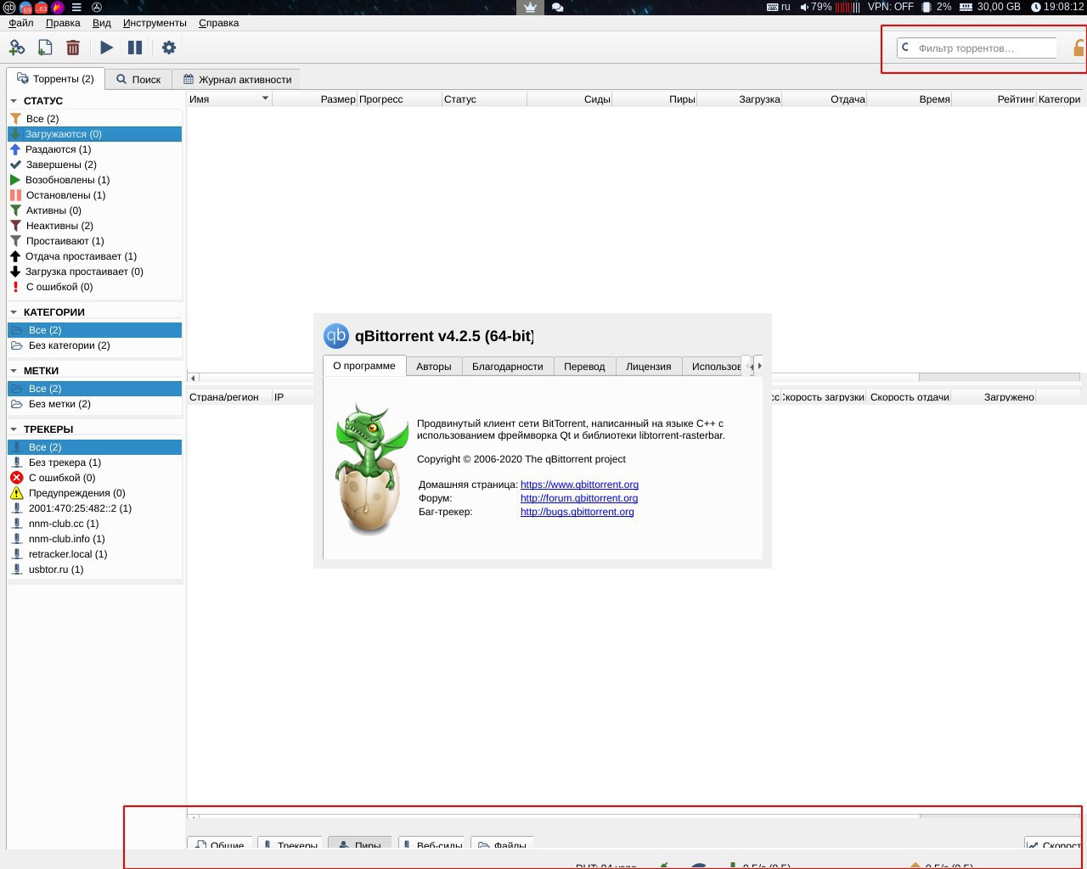This screenshot has width=1087, height=869.
Task: Sort by the Имя column header
Action: [229, 99]
